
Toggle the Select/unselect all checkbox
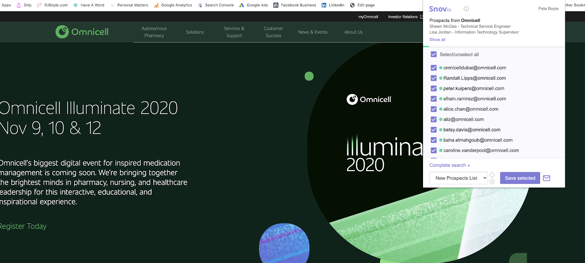[434, 54]
